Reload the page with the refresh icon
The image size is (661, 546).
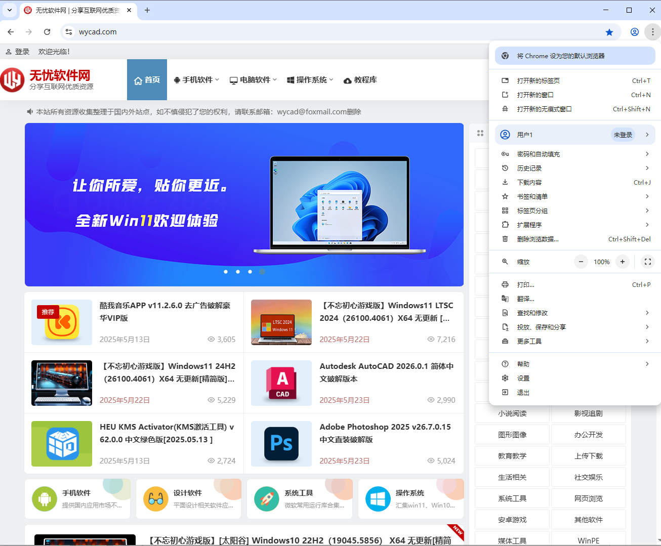47,31
